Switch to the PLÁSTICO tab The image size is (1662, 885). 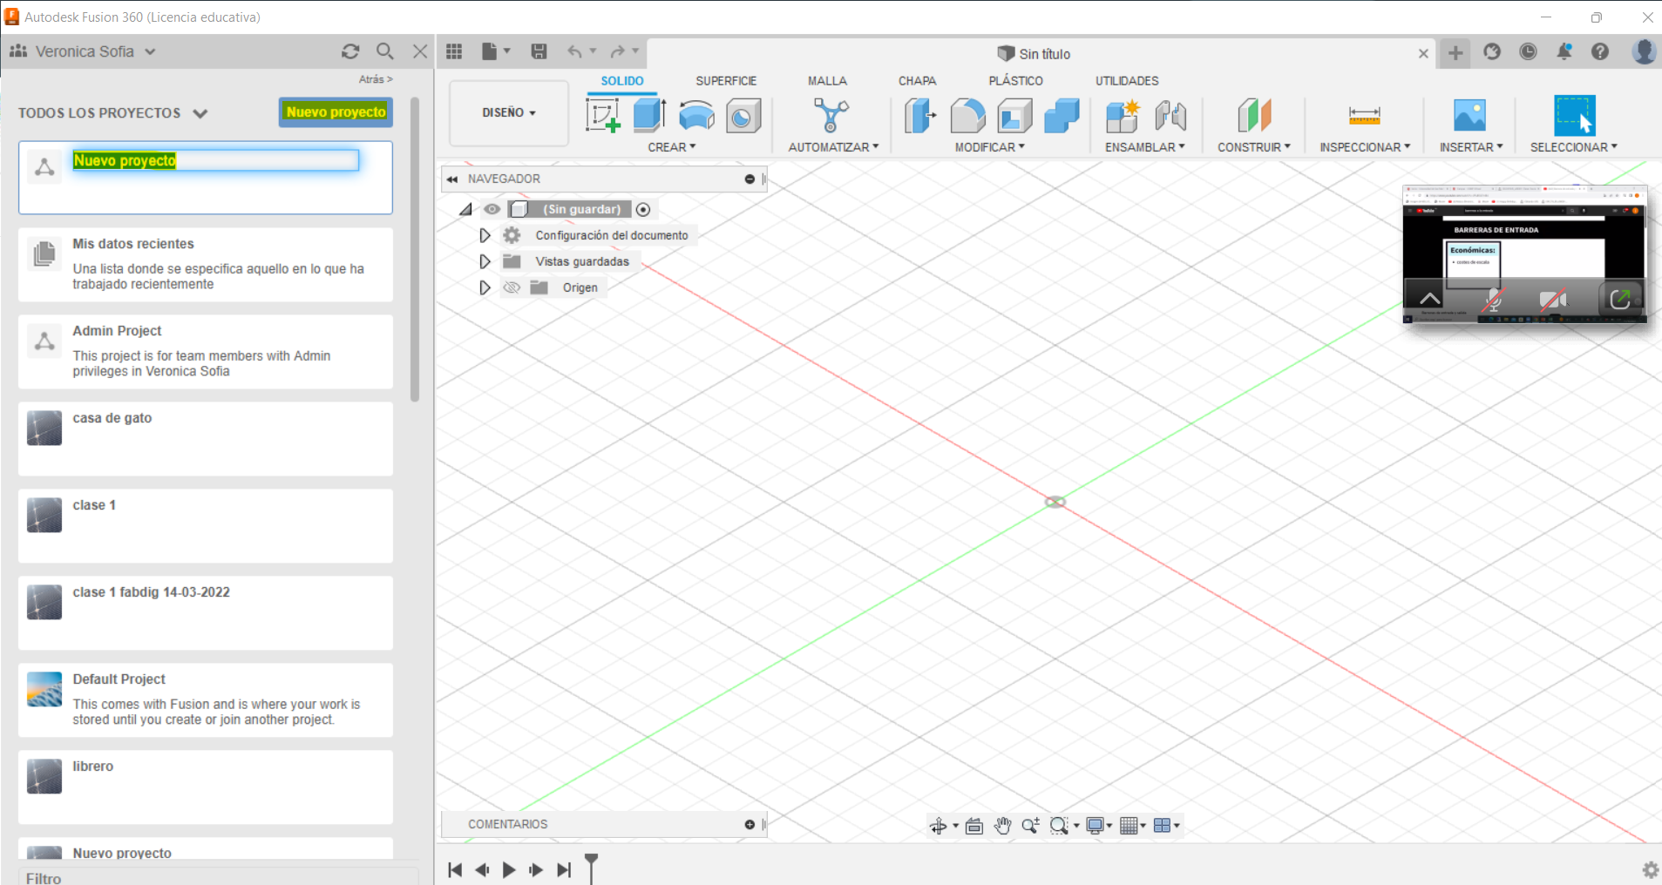pyautogui.click(x=1015, y=81)
